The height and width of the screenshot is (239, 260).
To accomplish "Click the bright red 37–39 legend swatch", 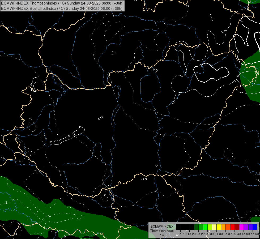I will click(x=232, y=227).
